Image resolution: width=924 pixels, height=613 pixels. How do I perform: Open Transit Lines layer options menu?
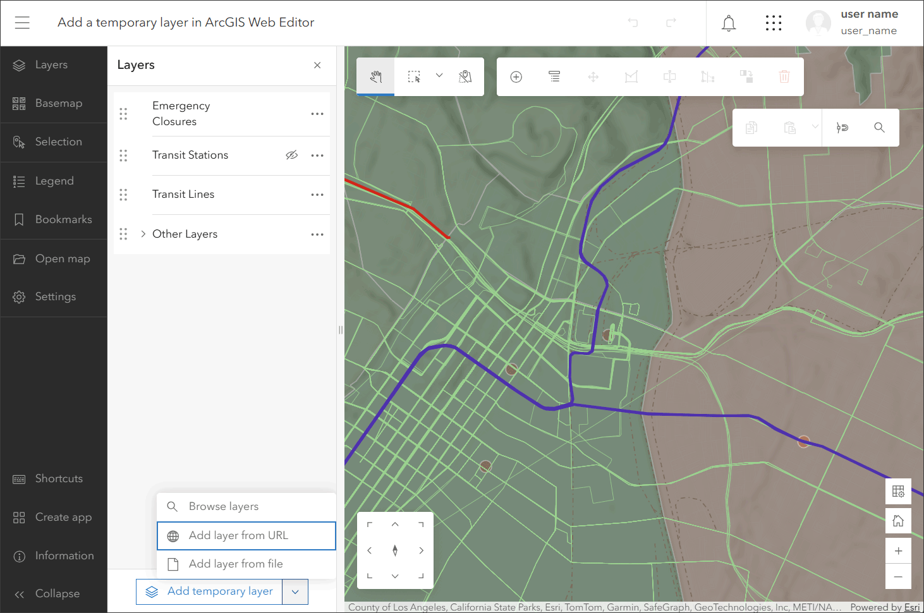(317, 195)
